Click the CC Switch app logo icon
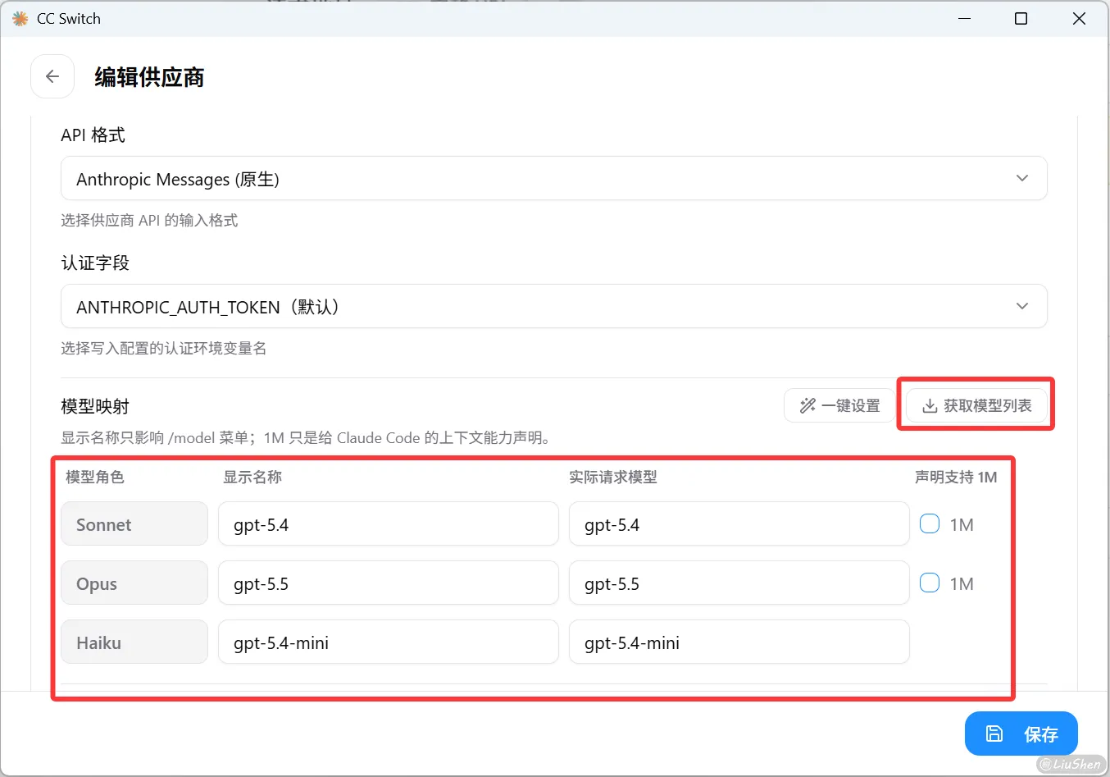Image resolution: width=1110 pixels, height=777 pixels. [x=20, y=18]
